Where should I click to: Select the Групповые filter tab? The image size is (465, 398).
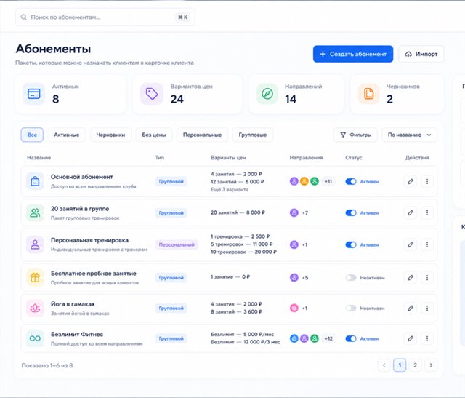pos(253,135)
